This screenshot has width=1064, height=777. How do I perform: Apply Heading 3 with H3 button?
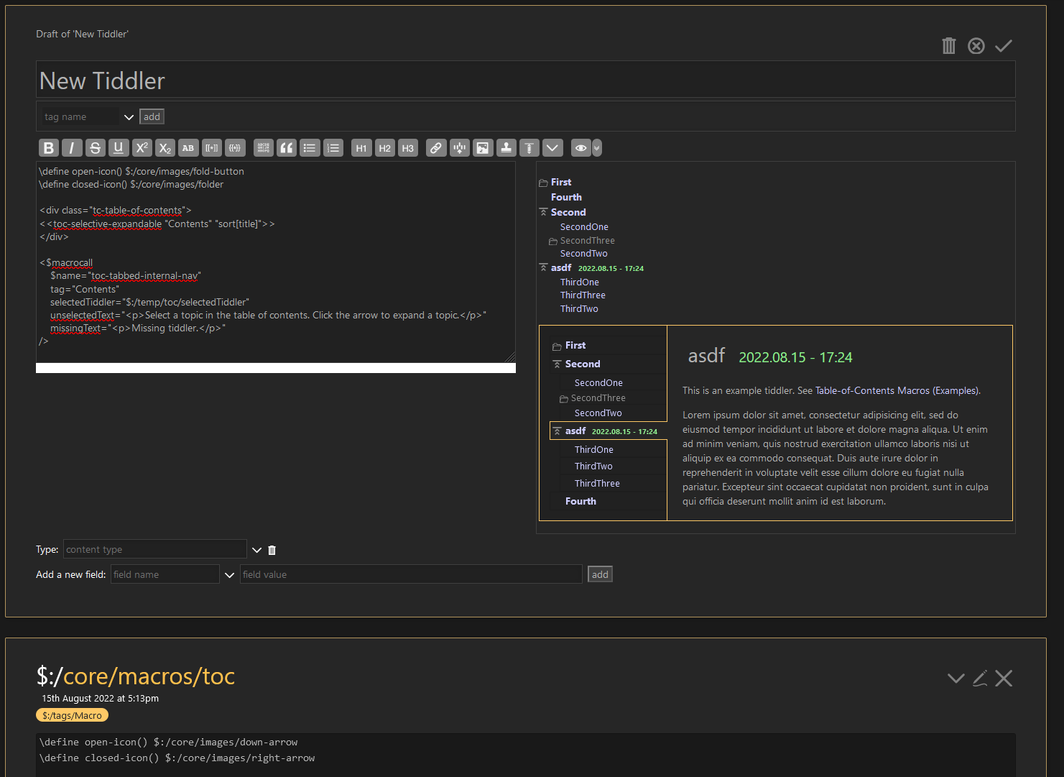(408, 148)
